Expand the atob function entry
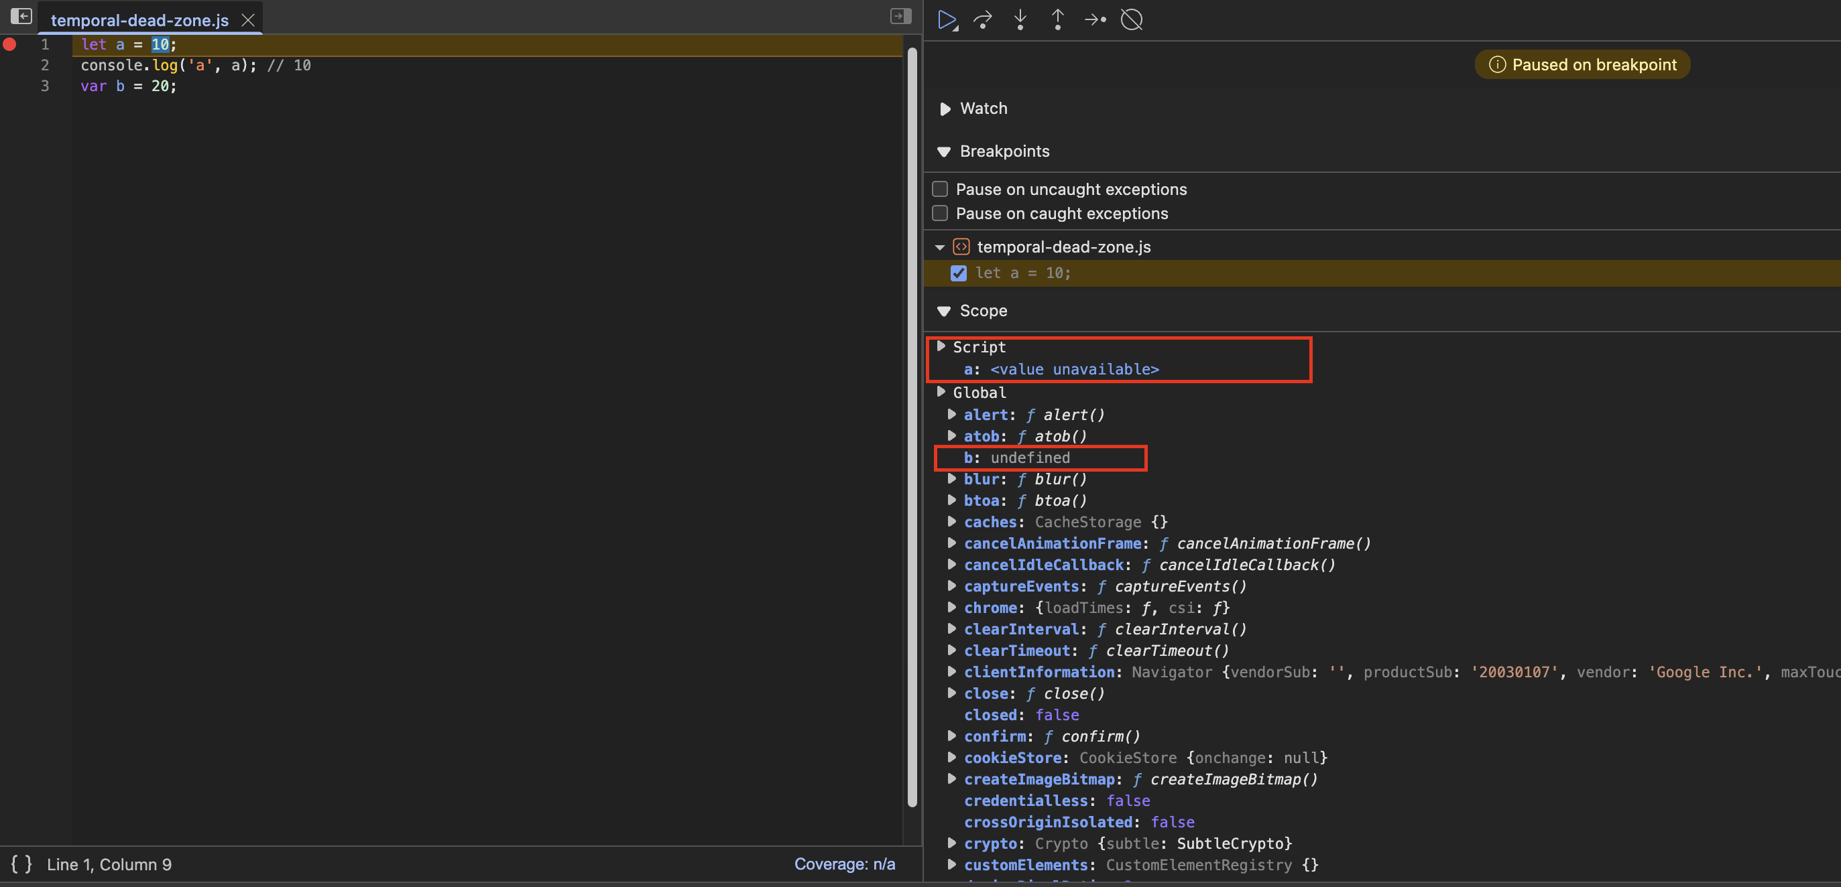1841x887 pixels. pos(952,435)
